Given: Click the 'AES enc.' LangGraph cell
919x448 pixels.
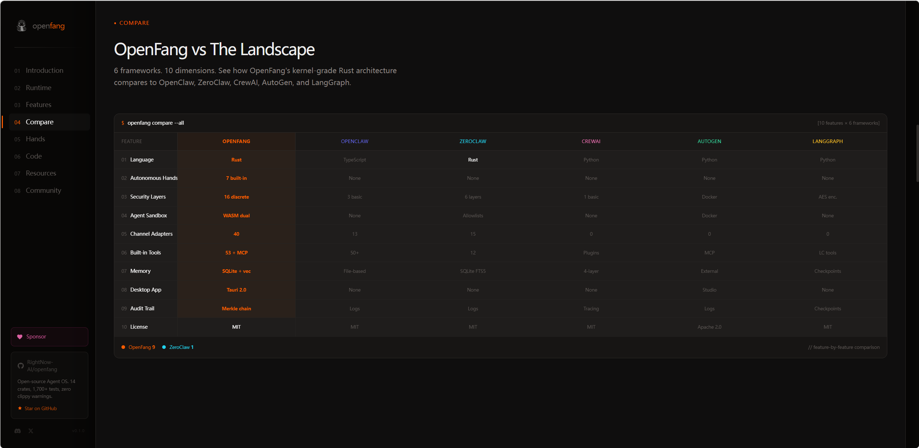Looking at the screenshot, I should point(827,197).
